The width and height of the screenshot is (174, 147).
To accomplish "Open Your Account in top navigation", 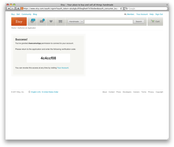I will coord(142,14).
